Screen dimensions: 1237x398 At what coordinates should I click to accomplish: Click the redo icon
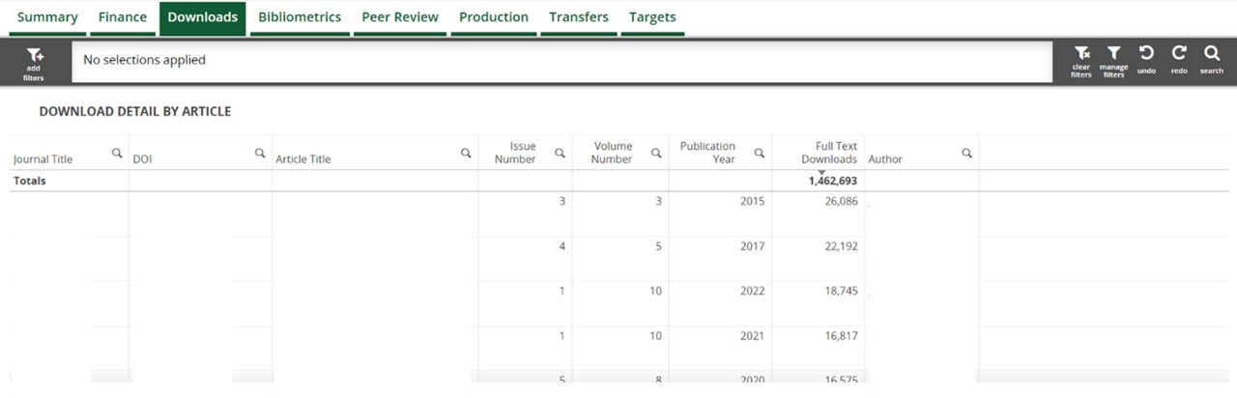point(1179,60)
